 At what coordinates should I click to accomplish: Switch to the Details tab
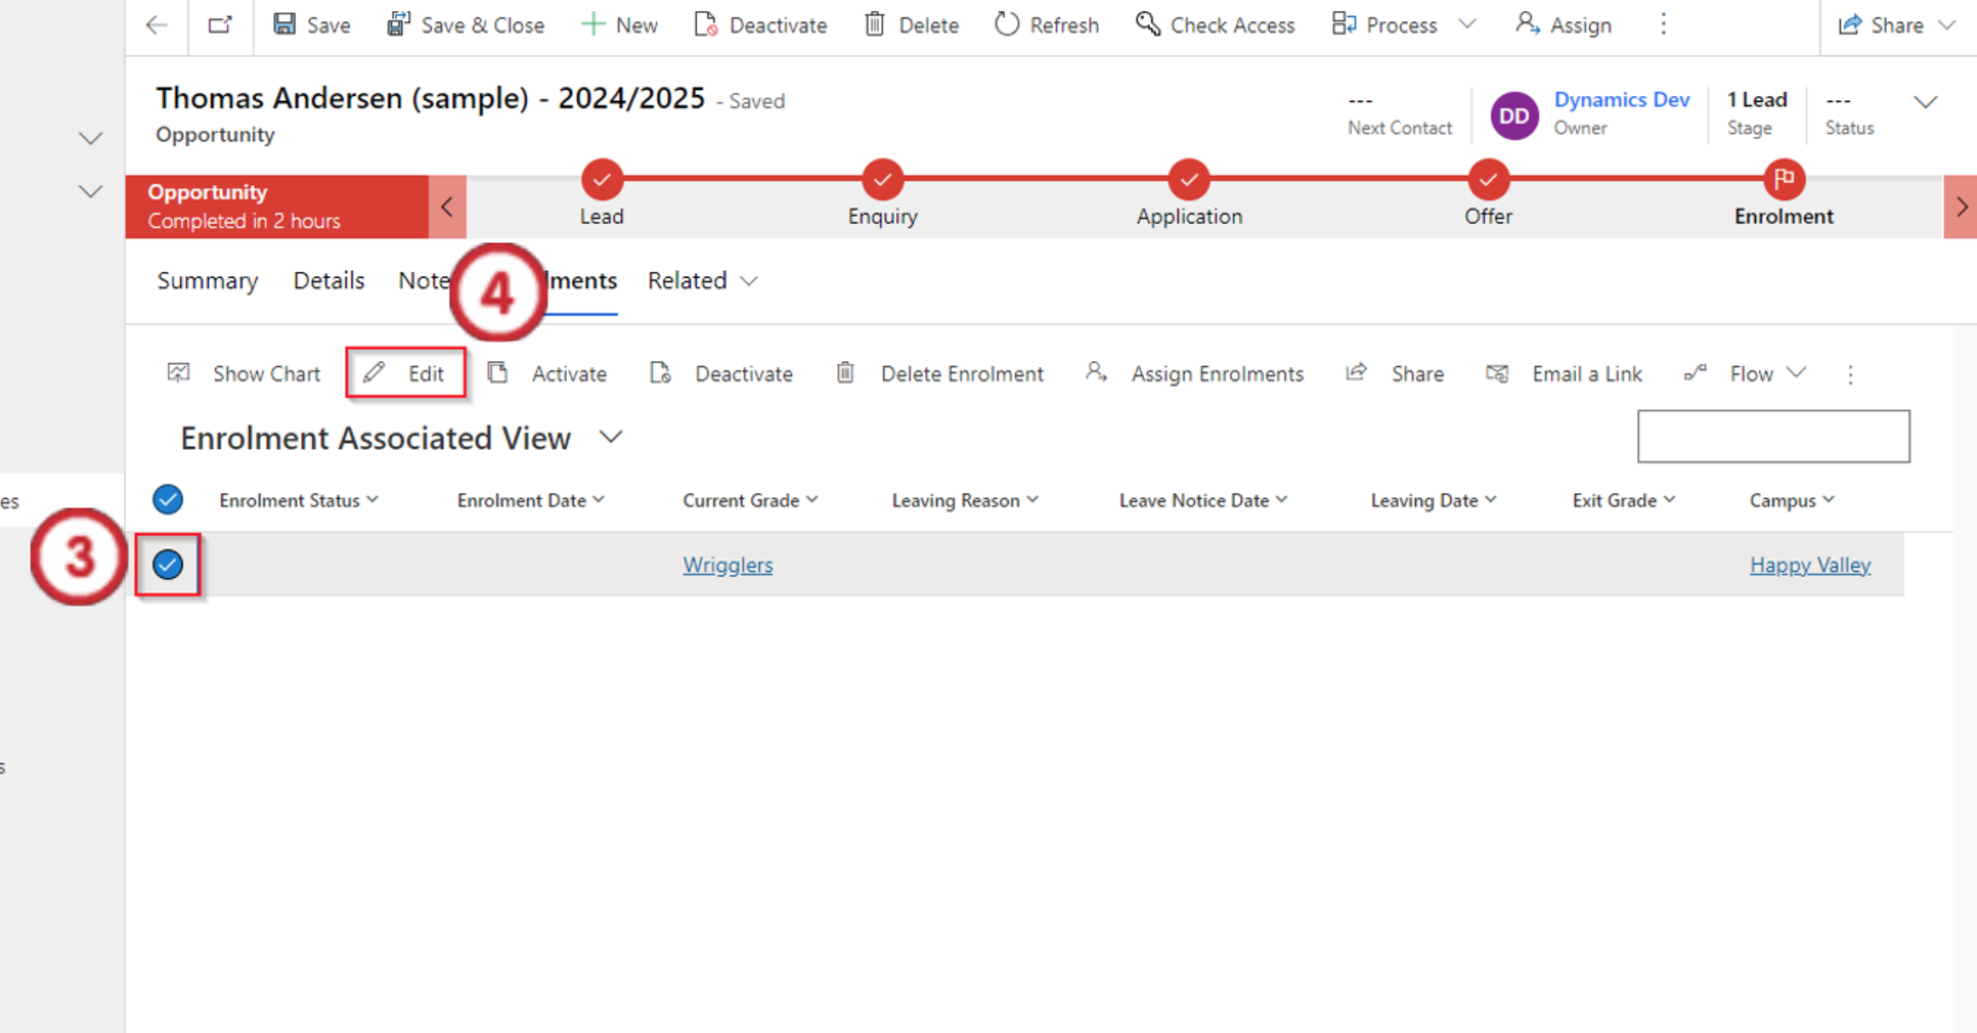click(x=328, y=281)
